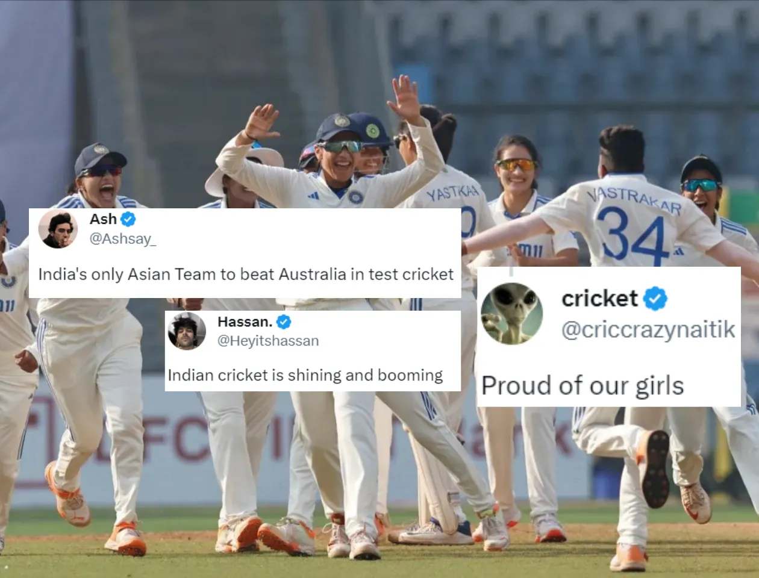Click the VASTRAKAR name on the jersey
This screenshot has height=578, width=759.
636,199
